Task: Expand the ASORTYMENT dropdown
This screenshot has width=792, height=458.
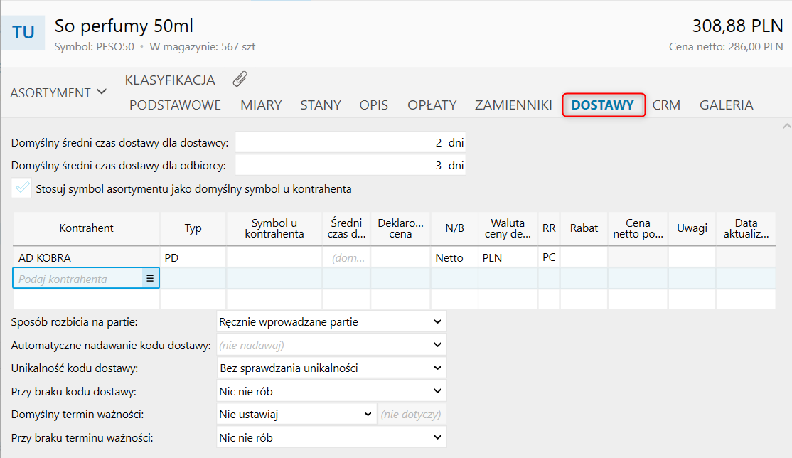Action: [x=58, y=92]
